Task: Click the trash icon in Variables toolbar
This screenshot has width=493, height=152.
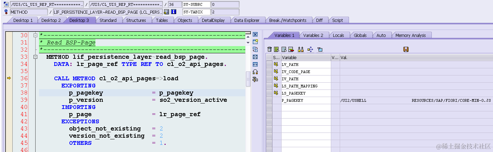Action: tap(270, 50)
